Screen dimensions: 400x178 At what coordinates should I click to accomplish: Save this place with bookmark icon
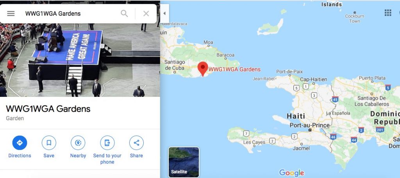pos(49,143)
